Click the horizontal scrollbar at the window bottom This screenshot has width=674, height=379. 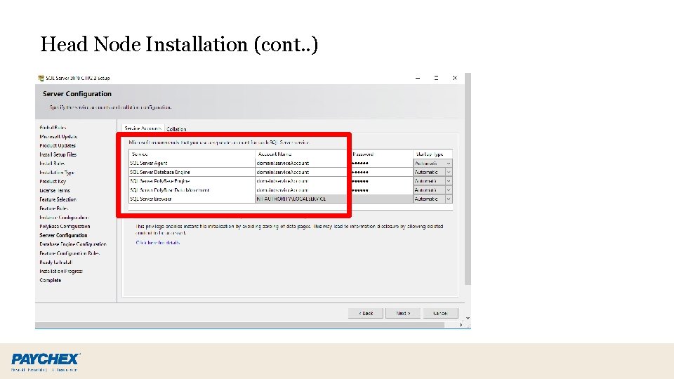click(239, 325)
